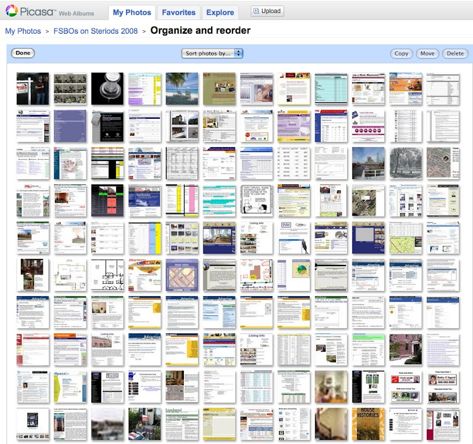Open the FSBOs on Steriods 2008 album link
473x444 pixels.
pos(96,31)
